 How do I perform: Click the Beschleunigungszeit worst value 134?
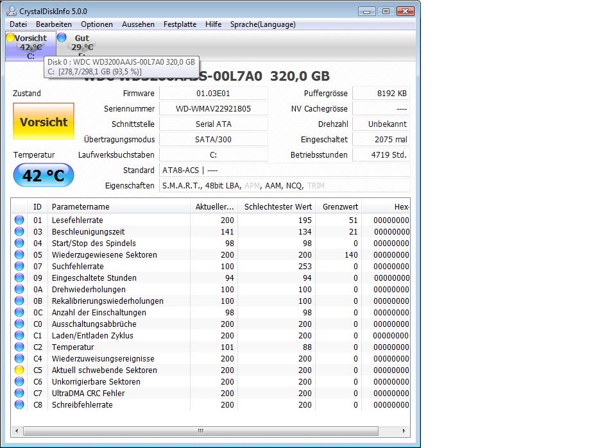point(305,231)
